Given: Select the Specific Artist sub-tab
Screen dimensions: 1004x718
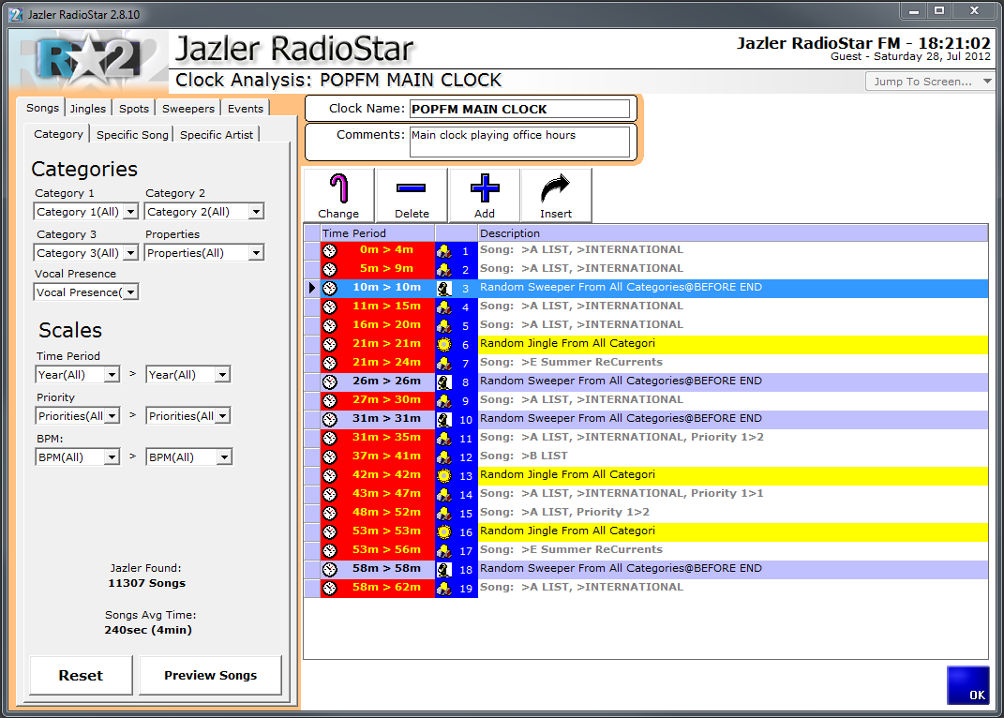Looking at the screenshot, I should pos(217,134).
